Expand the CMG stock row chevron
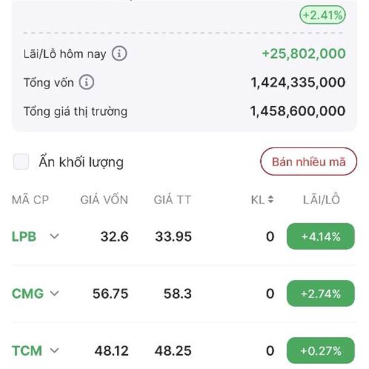 tap(54, 293)
